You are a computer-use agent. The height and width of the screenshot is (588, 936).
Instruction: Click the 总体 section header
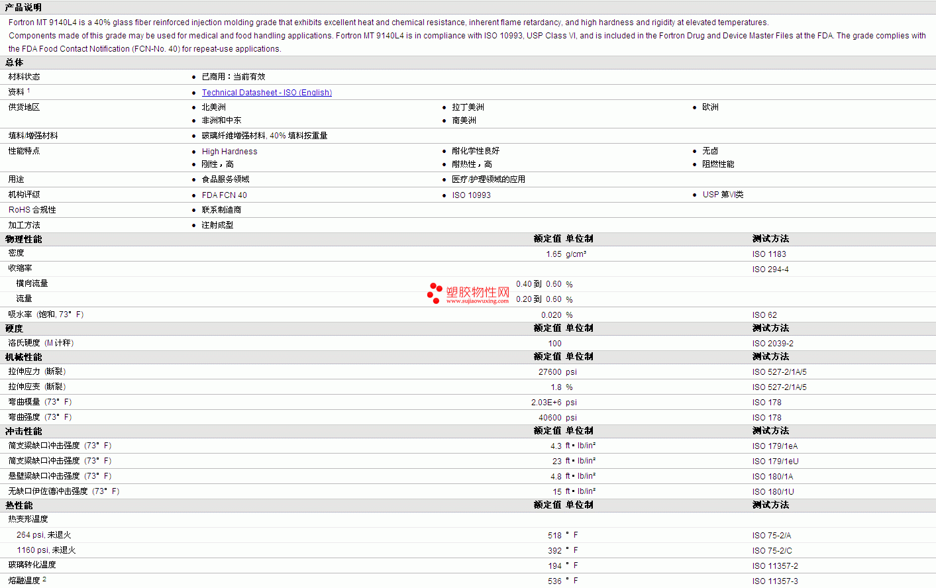(x=15, y=62)
